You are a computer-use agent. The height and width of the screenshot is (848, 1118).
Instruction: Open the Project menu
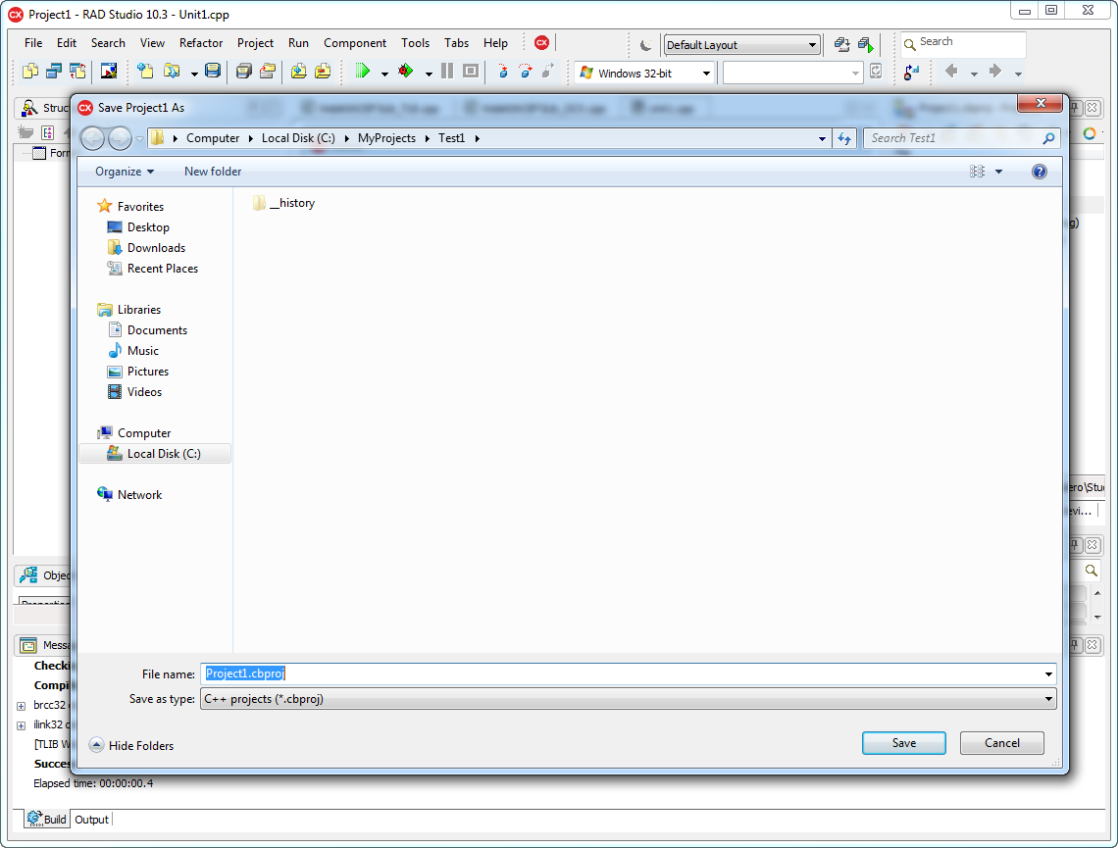coord(255,43)
